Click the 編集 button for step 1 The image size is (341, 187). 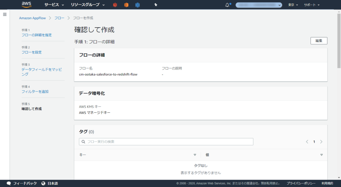[319, 41]
